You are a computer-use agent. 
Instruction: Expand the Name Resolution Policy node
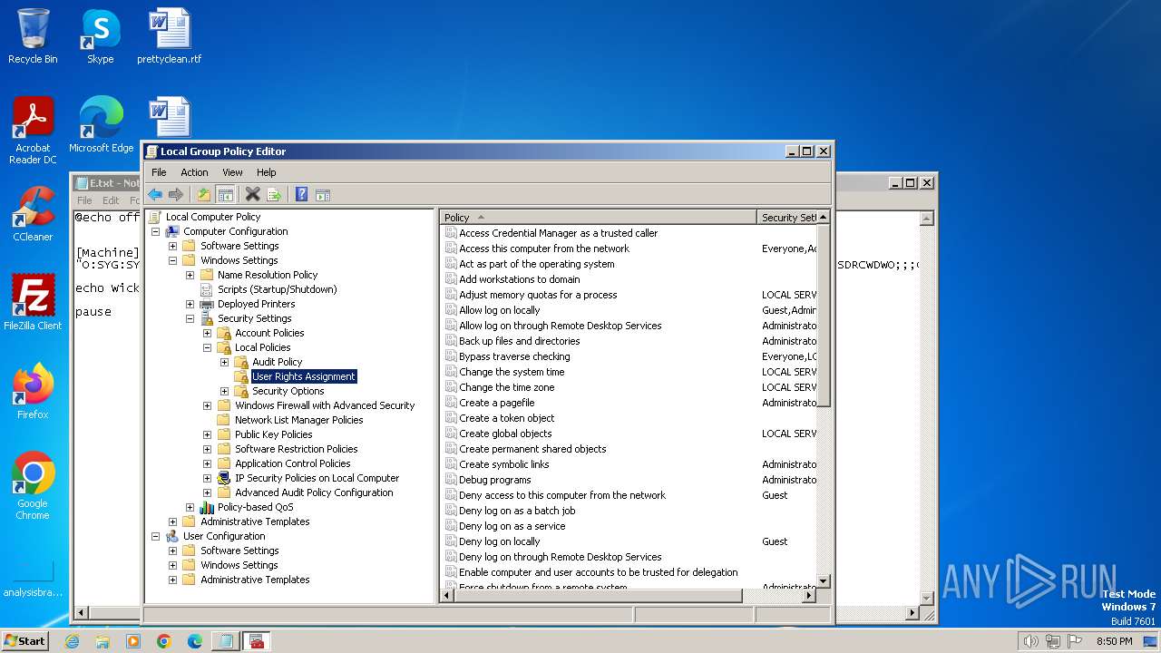(190, 275)
